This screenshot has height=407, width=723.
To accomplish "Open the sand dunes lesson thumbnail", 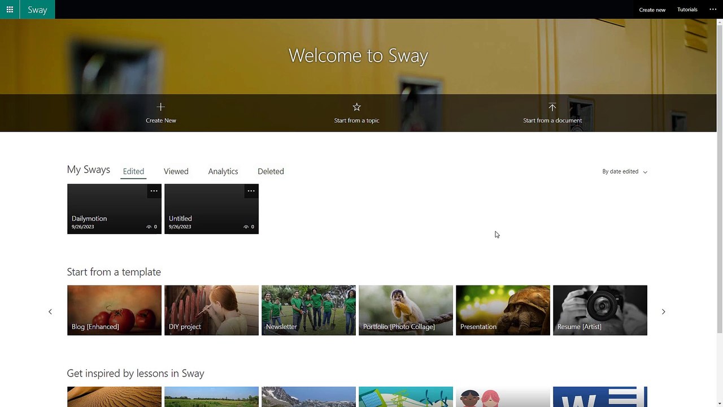I will pyautogui.click(x=114, y=397).
